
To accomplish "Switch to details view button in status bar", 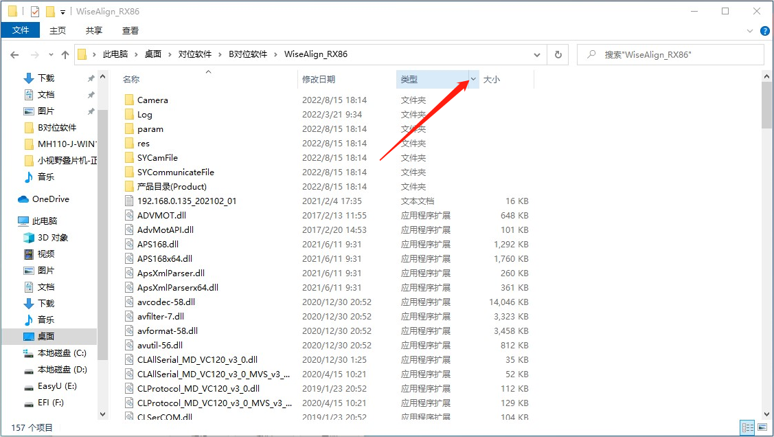I will click(x=748, y=427).
